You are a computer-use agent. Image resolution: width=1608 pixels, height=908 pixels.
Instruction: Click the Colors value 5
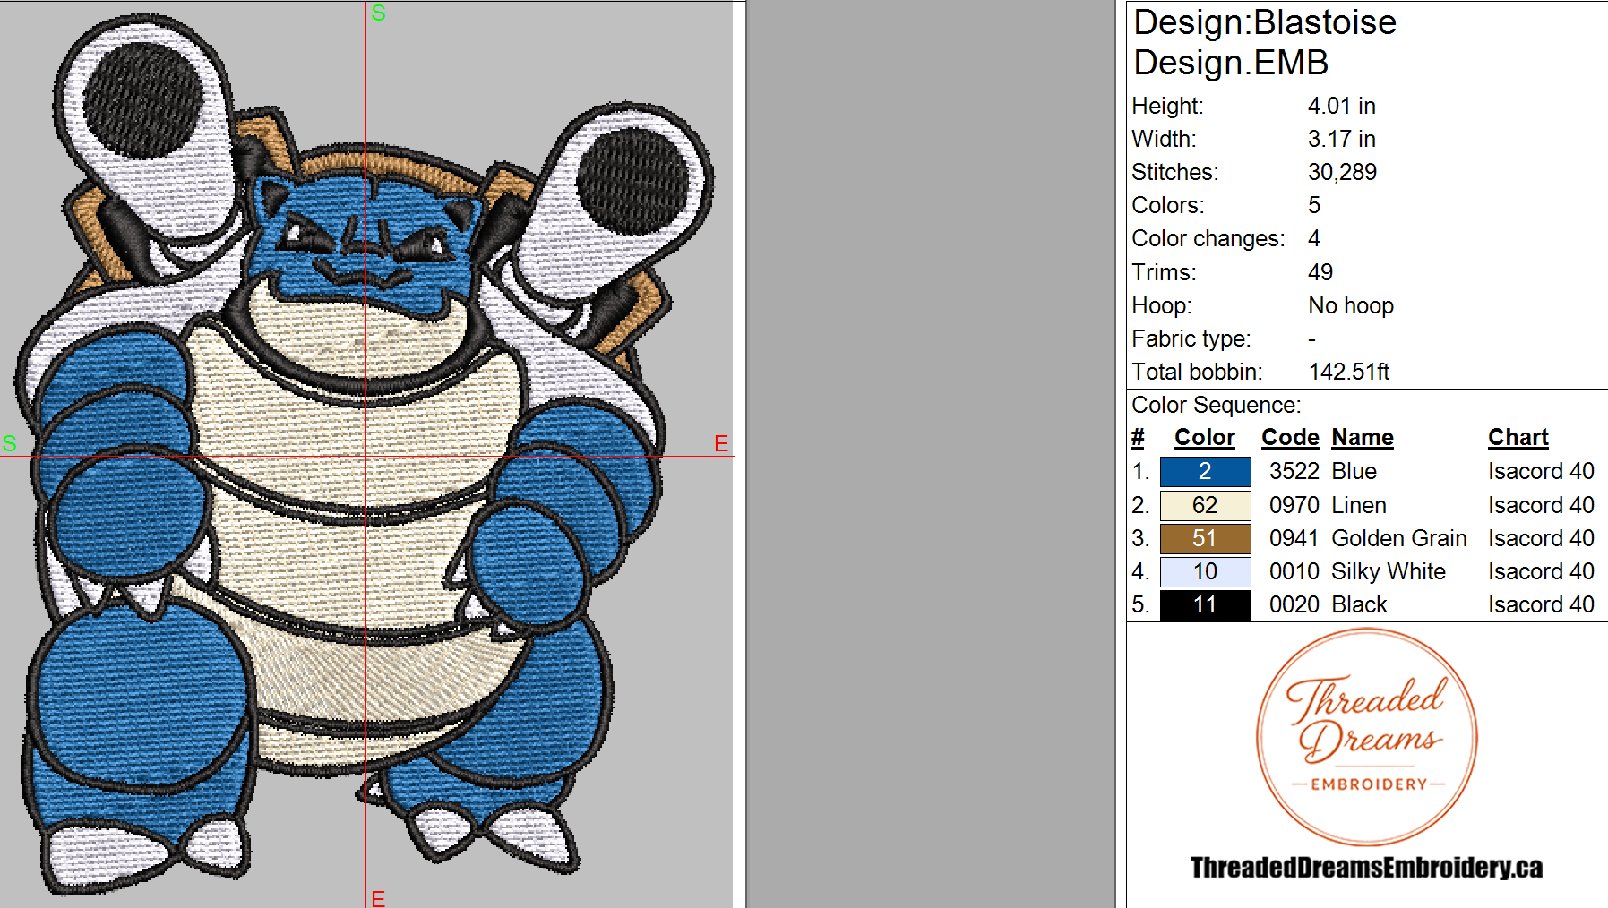(x=1314, y=205)
